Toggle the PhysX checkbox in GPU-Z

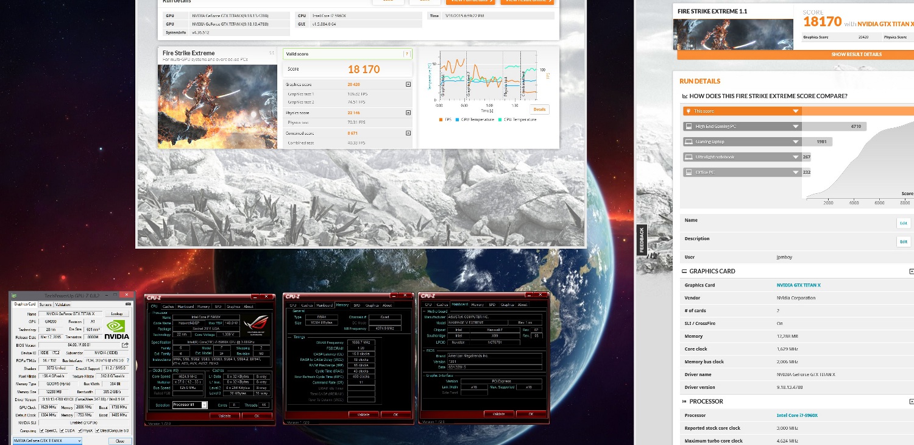(80, 430)
